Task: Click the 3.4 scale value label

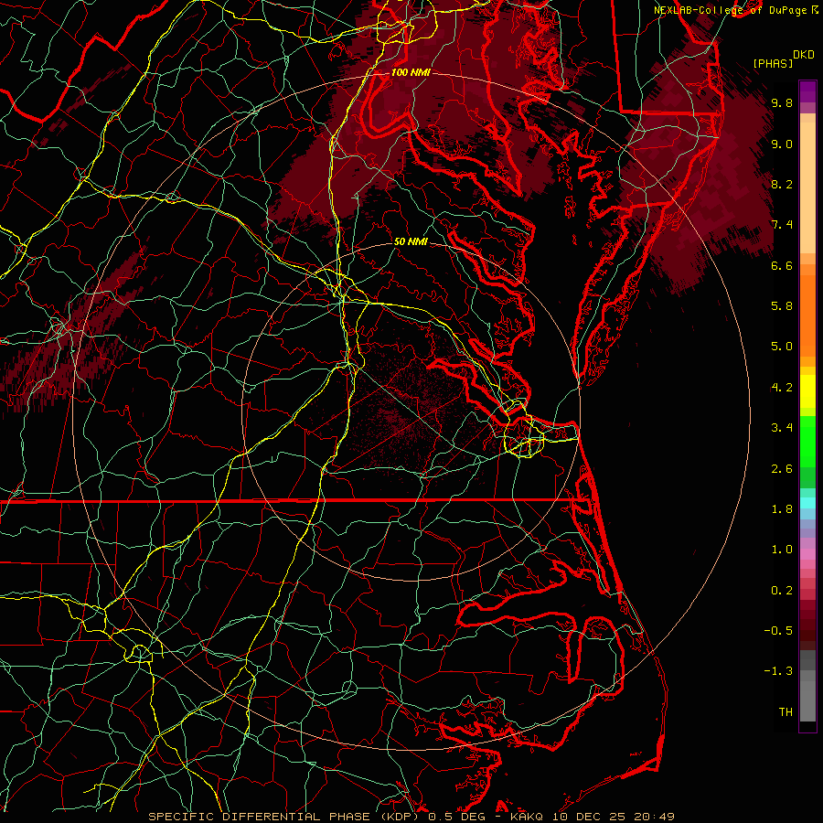Action: [x=782, y=427]
